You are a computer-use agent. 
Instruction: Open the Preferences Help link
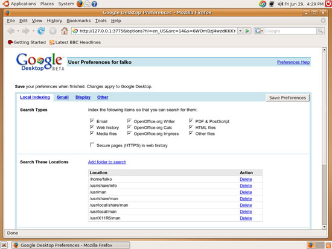293,62
